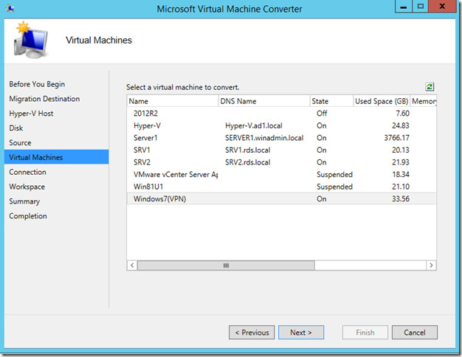Screen dimensions: 462x357
Task: Click the application icon in title bar
Action: [10, 9]
